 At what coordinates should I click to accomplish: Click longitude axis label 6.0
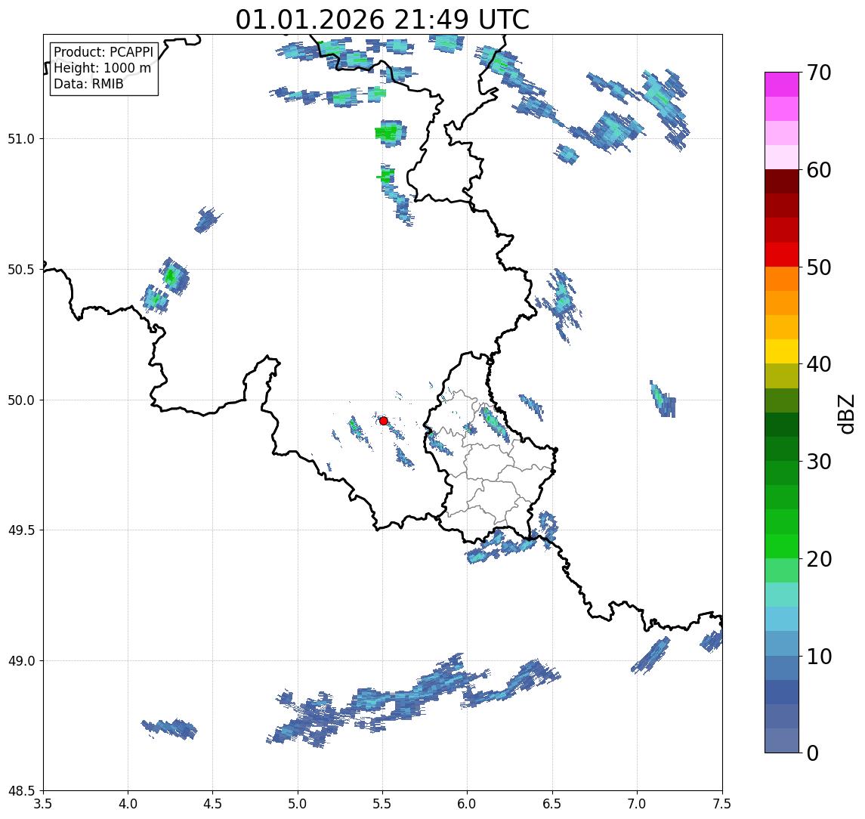point(468,804)
